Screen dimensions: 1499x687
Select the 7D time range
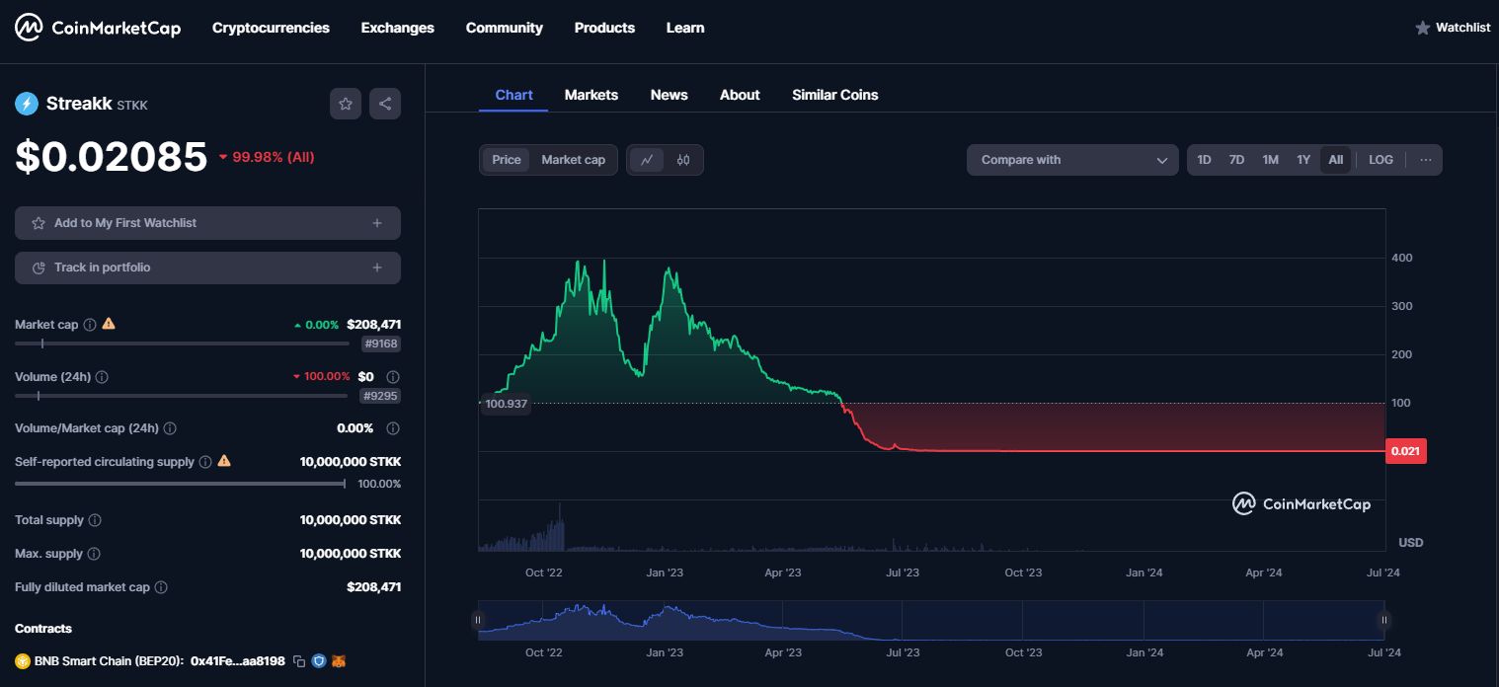pyautogui.click(x=1236, y=160)
